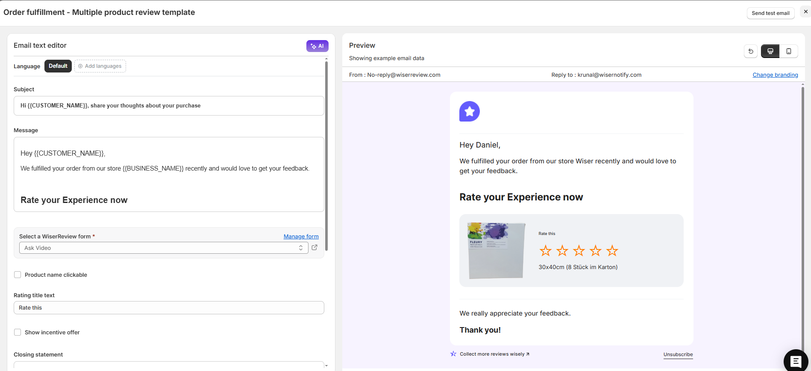811x371 pixels.
Task: Open selected form in new window icon
Action: 314,247
